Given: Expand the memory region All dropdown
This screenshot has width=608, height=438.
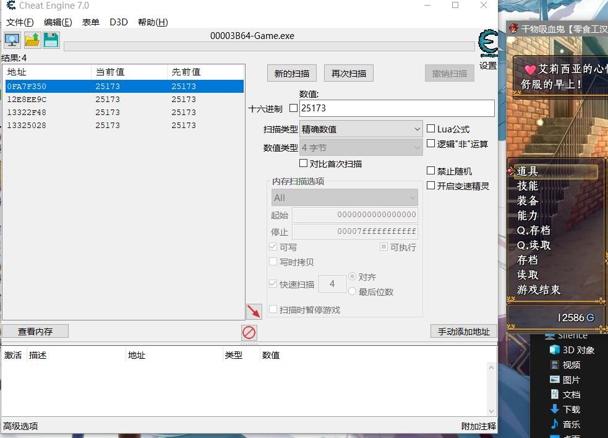Looking at the screenshot, I should (x=345, y=198).
